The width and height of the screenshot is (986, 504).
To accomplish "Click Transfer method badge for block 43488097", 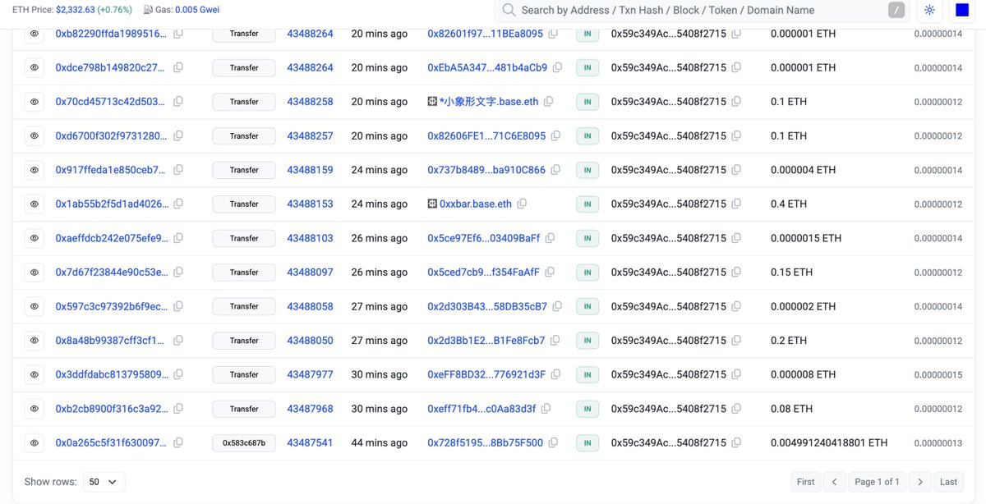I will [244, 272].
